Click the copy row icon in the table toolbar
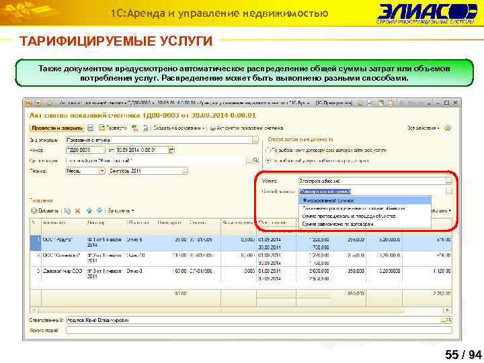Viewport: 484px width, 363px height. click(68, 210)
